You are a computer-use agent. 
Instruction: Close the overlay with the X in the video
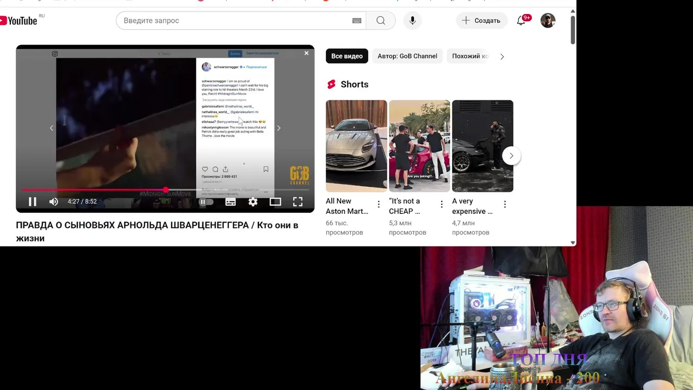pyautogui.click(x=306, y=53)
